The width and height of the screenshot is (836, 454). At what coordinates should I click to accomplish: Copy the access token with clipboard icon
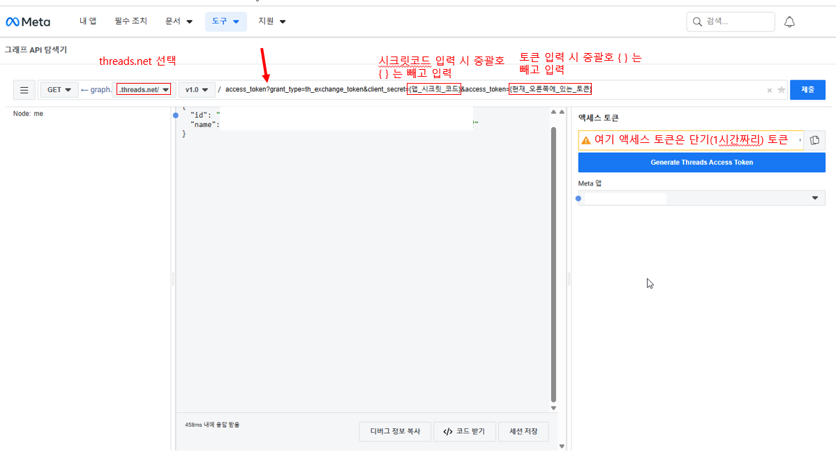click(814, 140)
